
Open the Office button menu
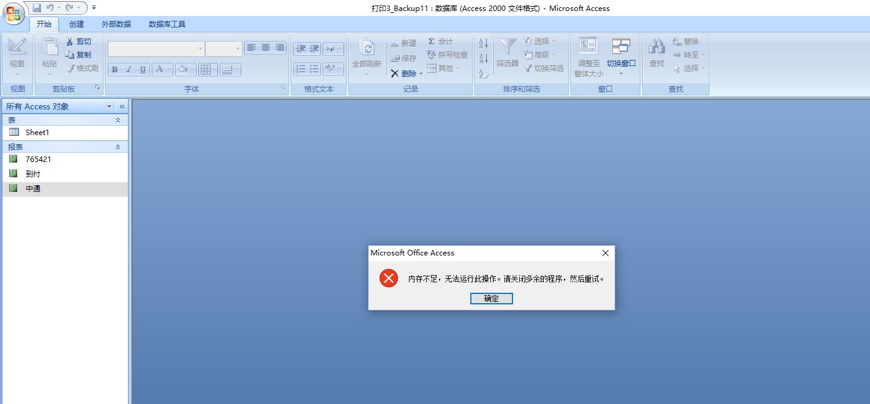point(13,12)
